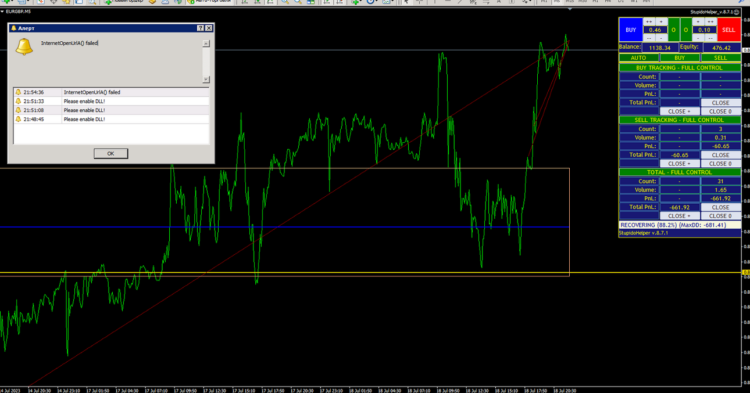750x393 pixels.
Task: Close the Алерт dialog with X
Action: [209, 28]
